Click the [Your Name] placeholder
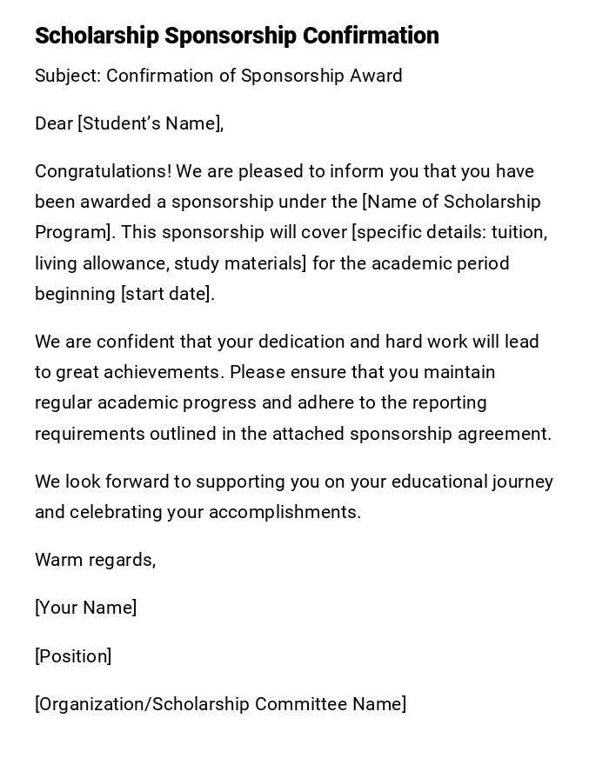 tap(86, 608)
